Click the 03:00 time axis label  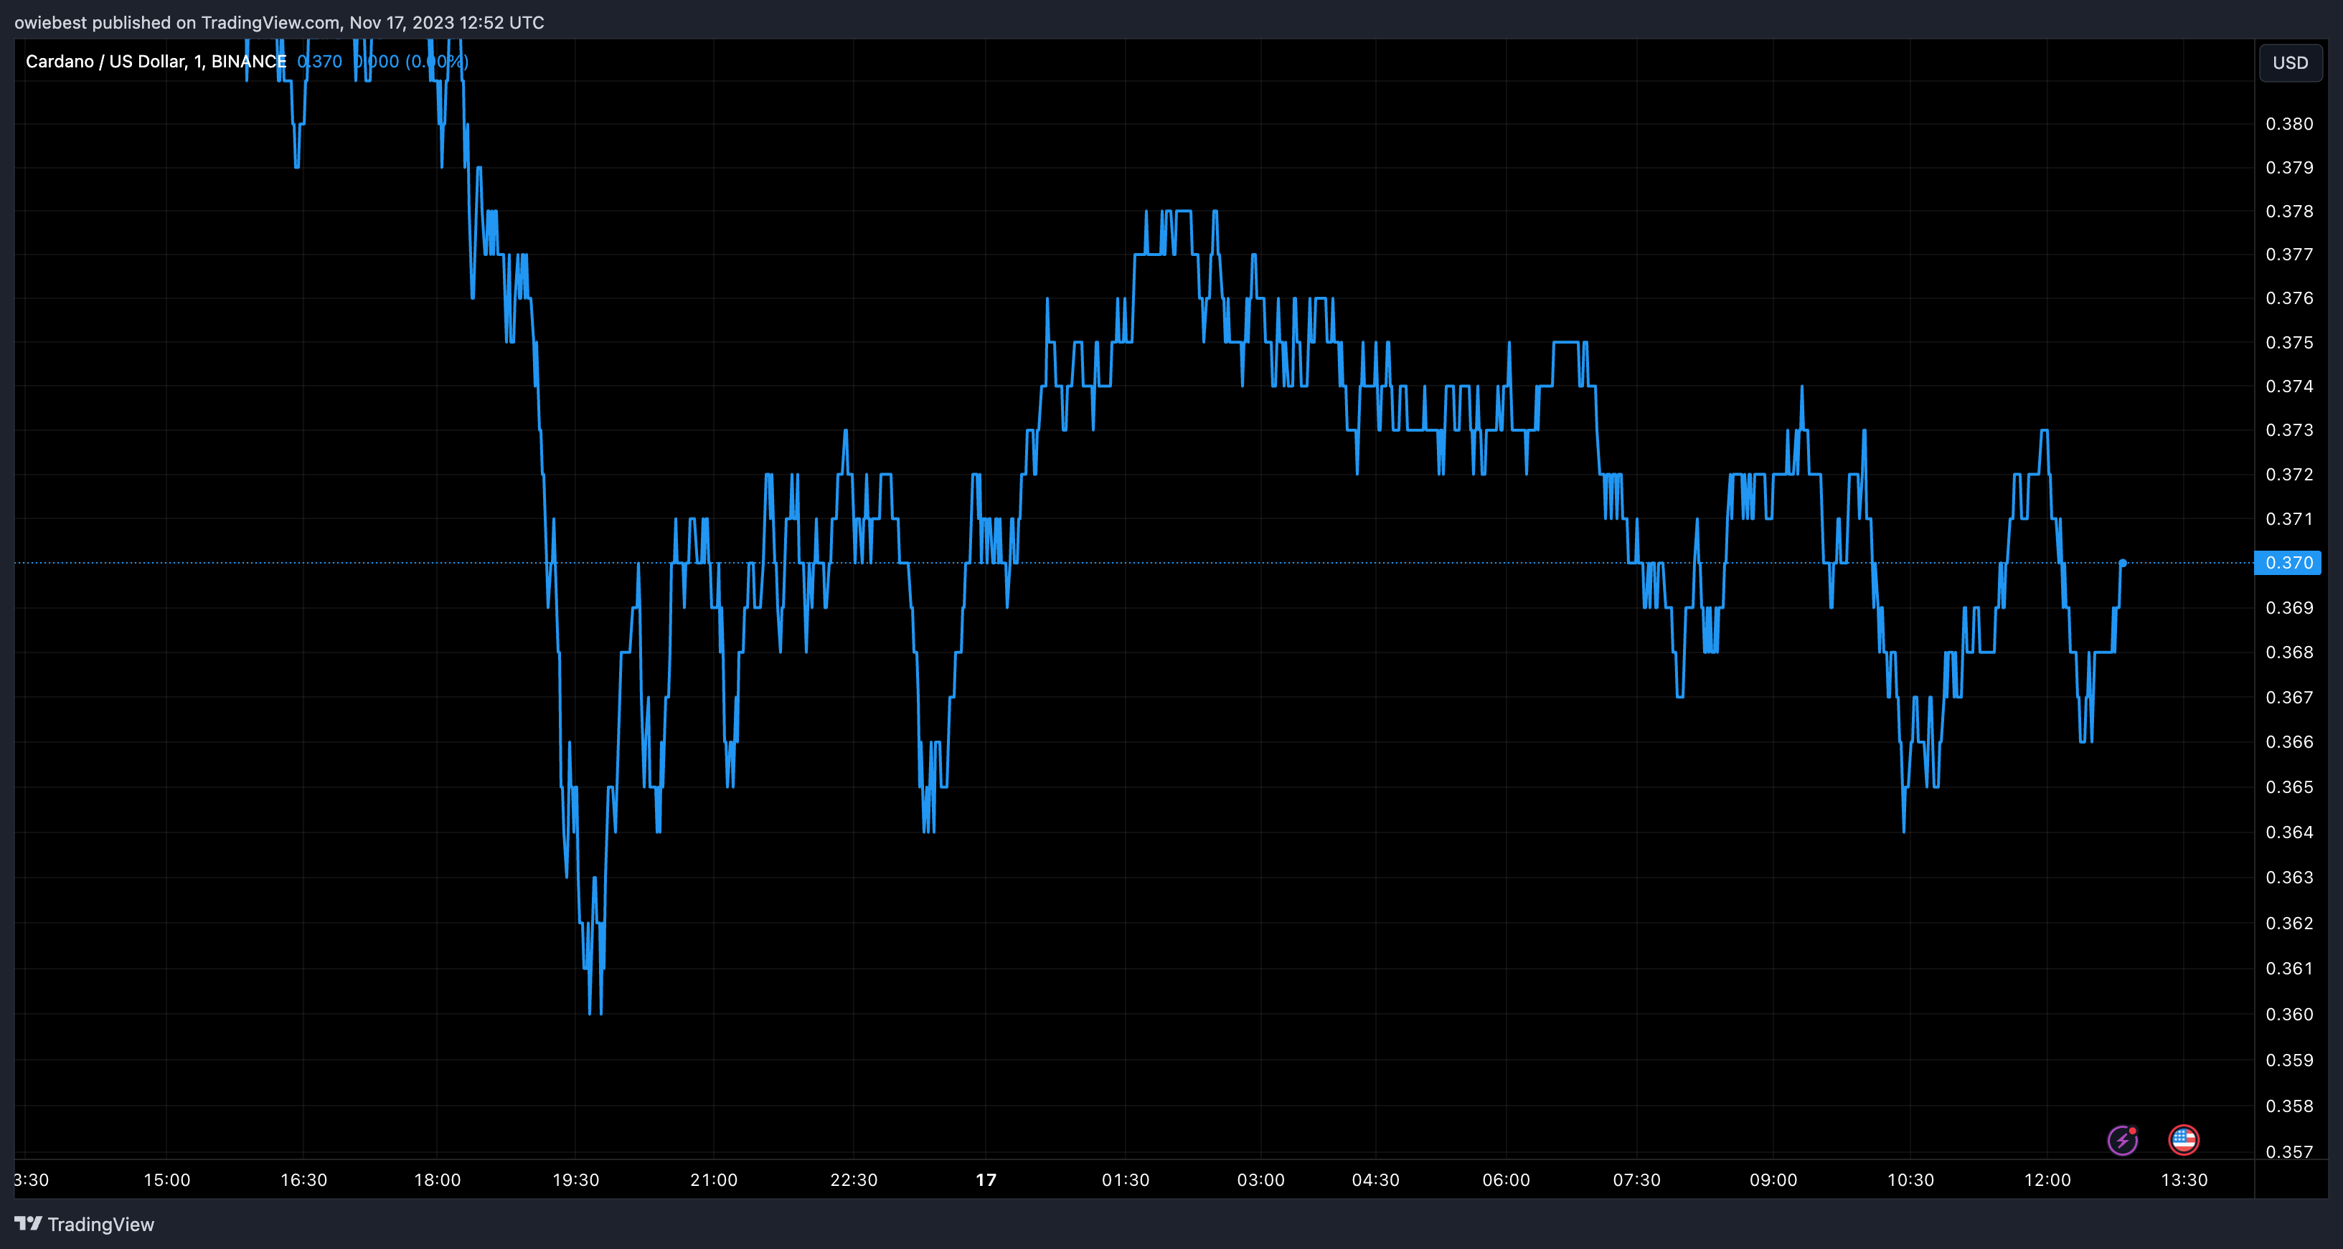(1260, 1180)
